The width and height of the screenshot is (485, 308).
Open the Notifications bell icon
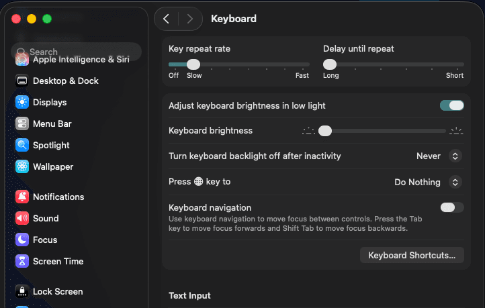tap(22, 197)
